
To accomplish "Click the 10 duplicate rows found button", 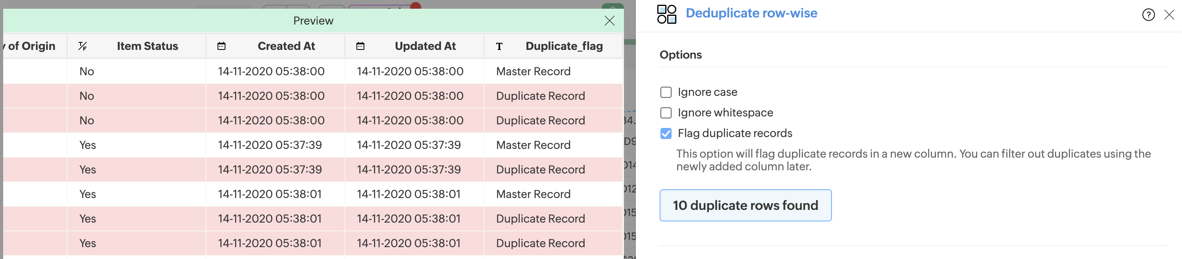I will 745,206.
